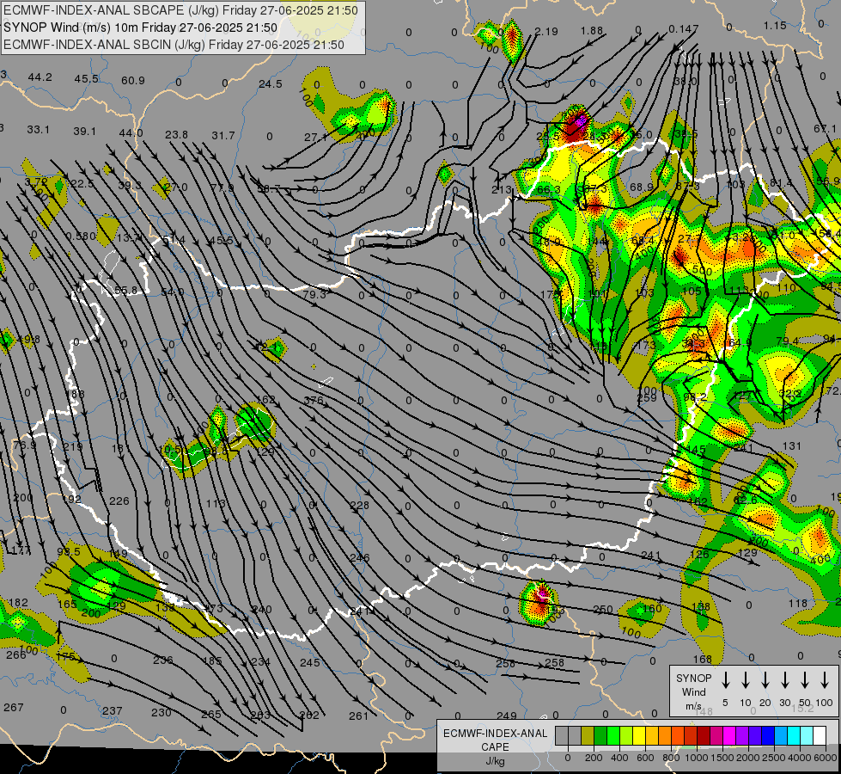Click the map value 33.1
Image resolution: width=841 pixels, height=774 pixels.
38,130
